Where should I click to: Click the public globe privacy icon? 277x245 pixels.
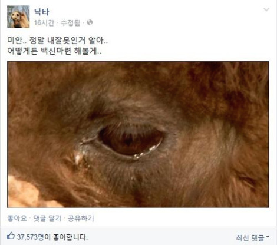(90, 22)
